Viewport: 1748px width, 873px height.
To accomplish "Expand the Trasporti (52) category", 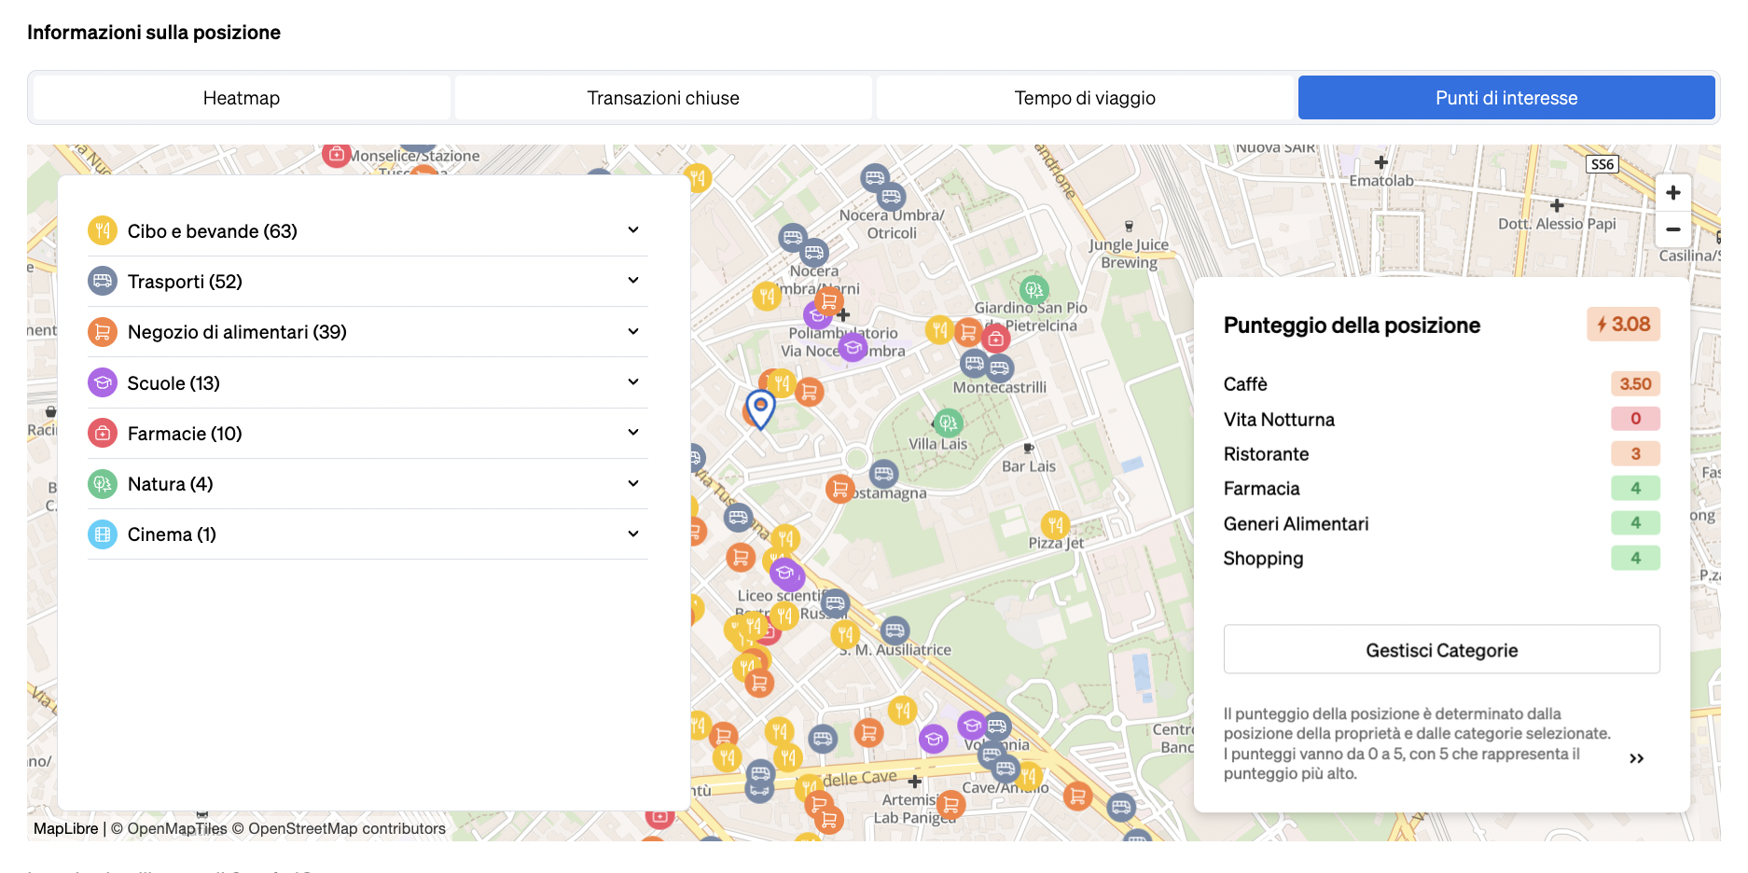I will pyautogui.click(x=633, y=281).
